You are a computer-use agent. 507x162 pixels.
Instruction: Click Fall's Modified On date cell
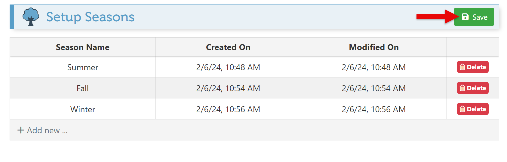(374, 88)
